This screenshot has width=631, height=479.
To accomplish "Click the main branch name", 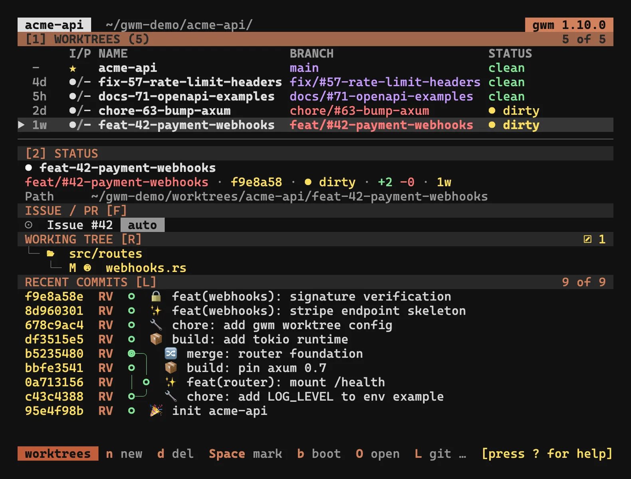I will (x=304, y=68).
